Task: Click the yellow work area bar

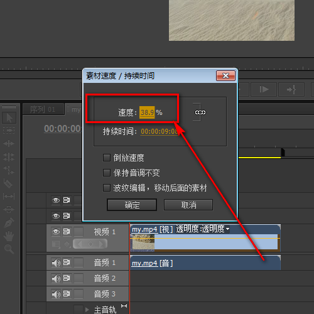Action: pos(259,158)
